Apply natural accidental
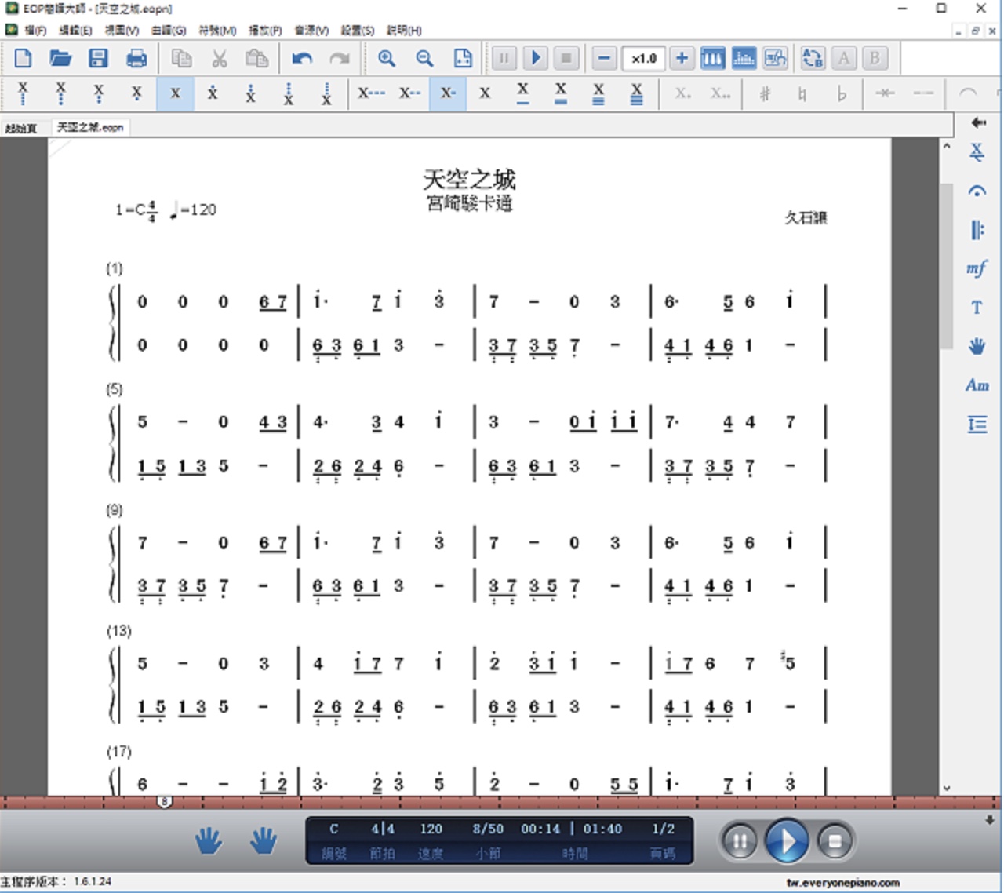1004x893 pixels. 802,93
